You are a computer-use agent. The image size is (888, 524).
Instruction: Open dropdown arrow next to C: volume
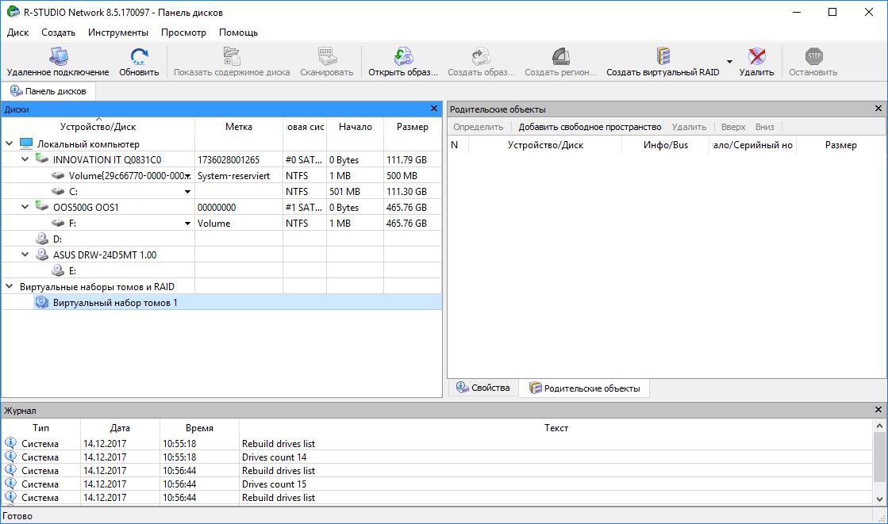pos(188,192)
